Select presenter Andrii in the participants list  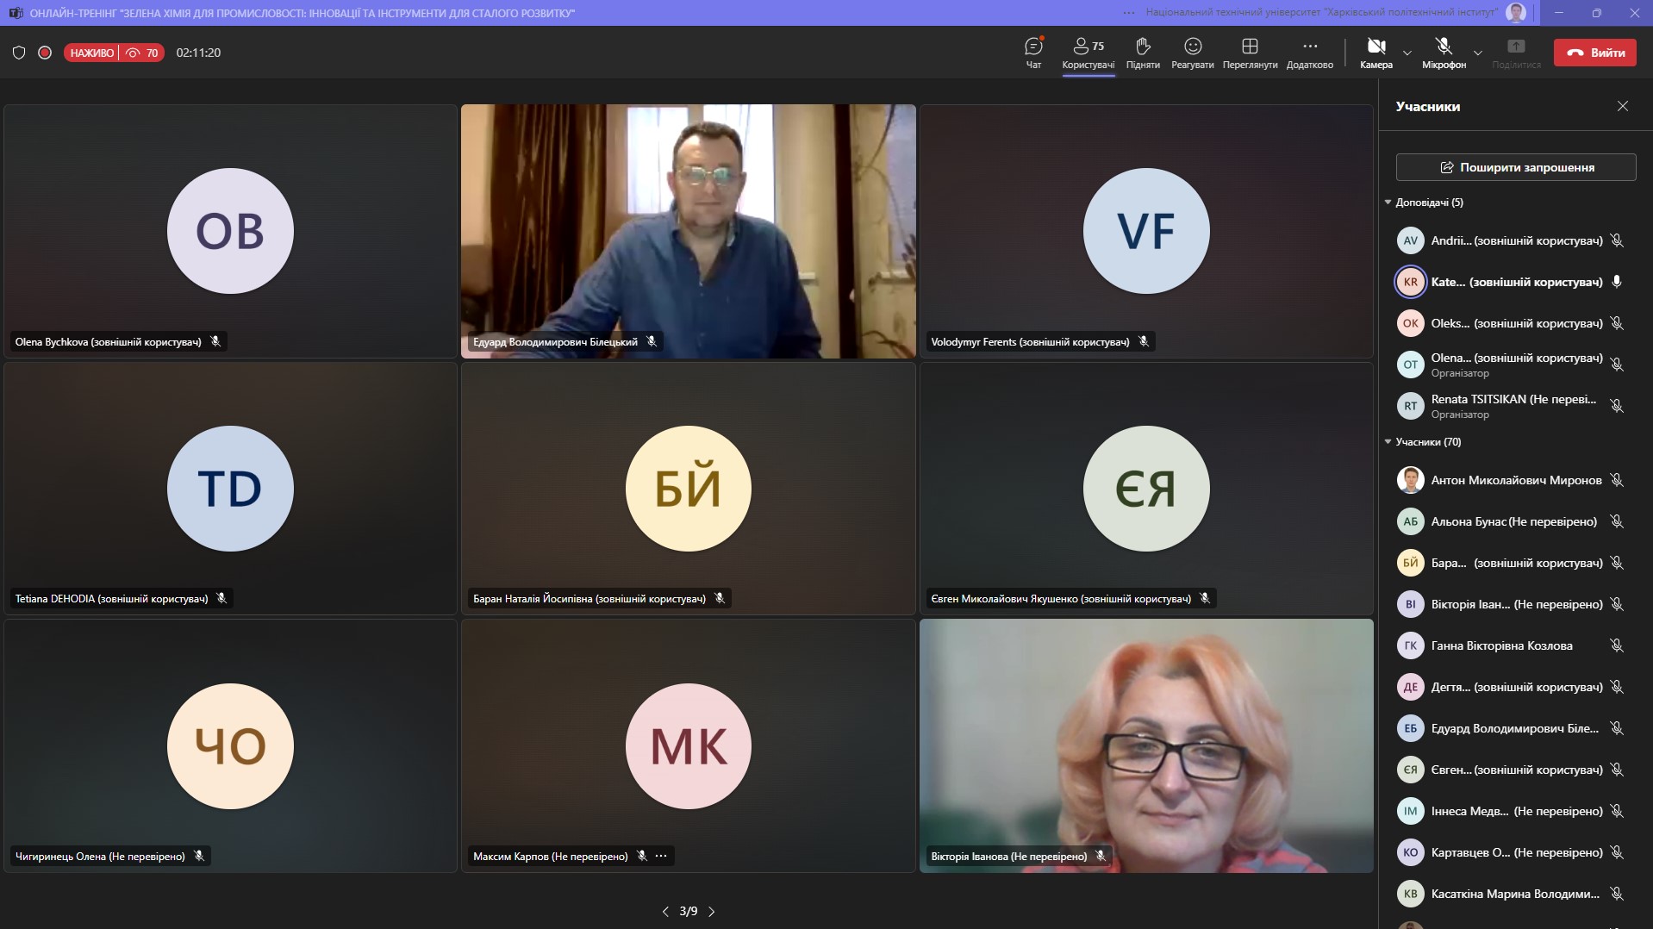click(1512, 240)
